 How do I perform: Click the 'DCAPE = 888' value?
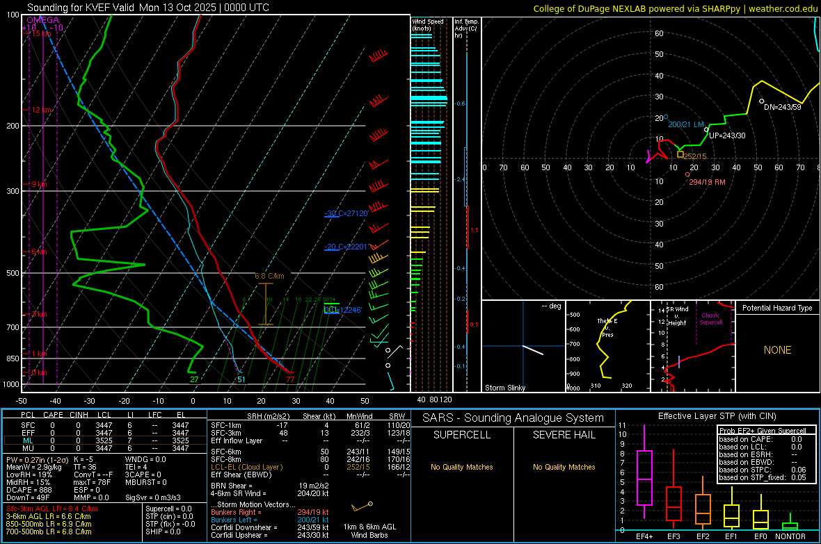coord(29,490)
